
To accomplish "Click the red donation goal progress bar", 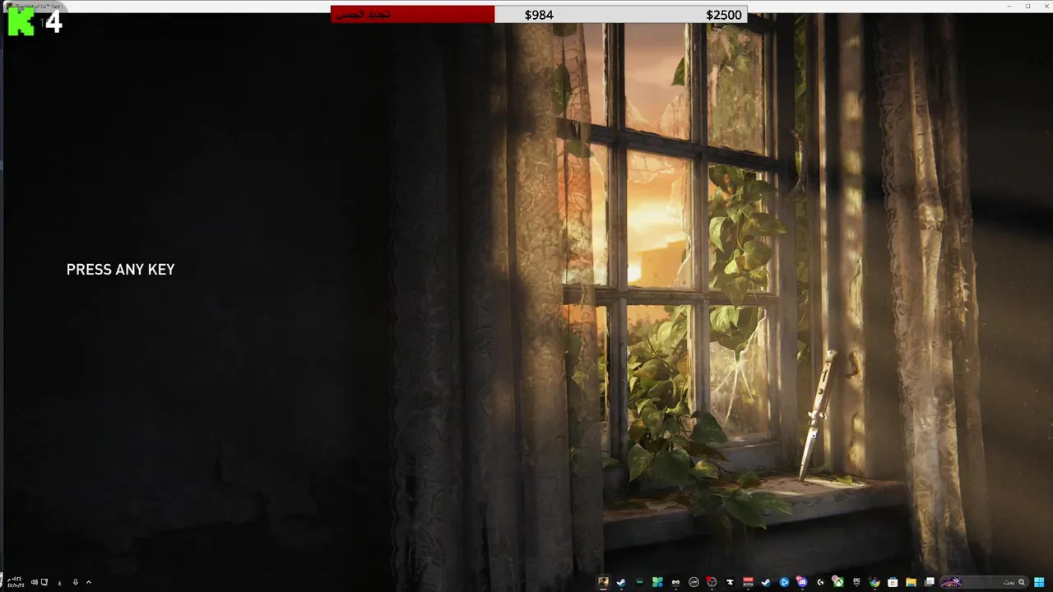I will (x=412, y=14).
